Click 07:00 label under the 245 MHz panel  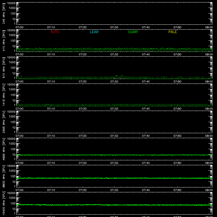tap(20, 27)
